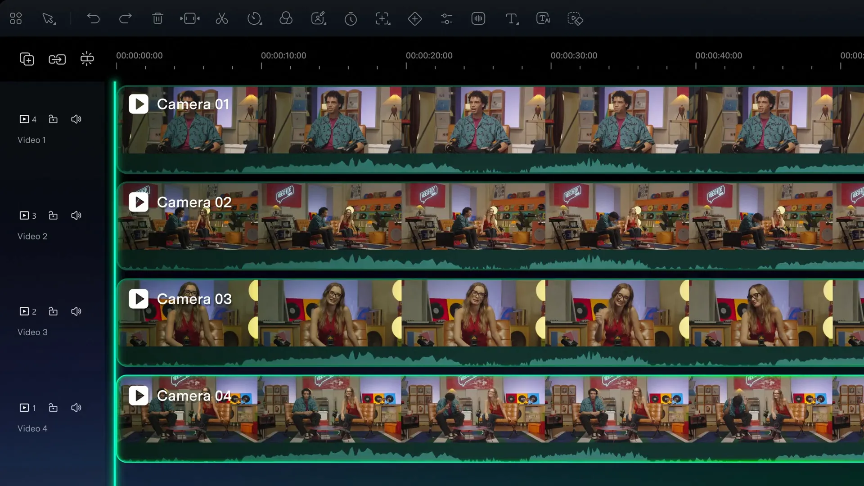Click the Video 1 track name
864x486 pixels.
[31, 140]
